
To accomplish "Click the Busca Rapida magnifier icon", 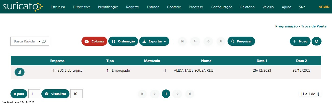I will coord(44,41).
